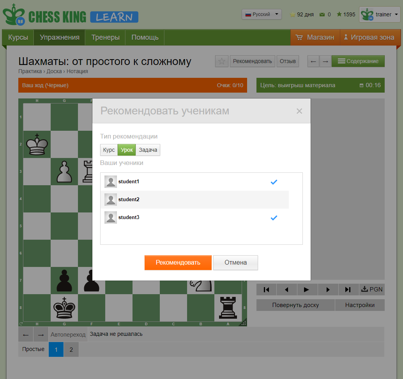
Task: Select the Задача recommendation type
Action: pyautogui.click(x=148, y=150)
